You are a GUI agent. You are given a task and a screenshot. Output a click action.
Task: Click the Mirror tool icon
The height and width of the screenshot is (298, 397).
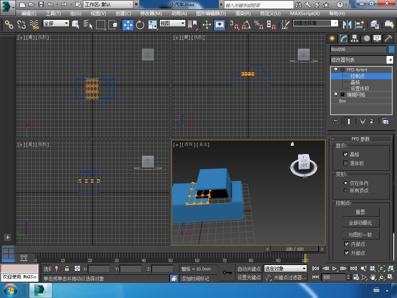coord(347,24)
